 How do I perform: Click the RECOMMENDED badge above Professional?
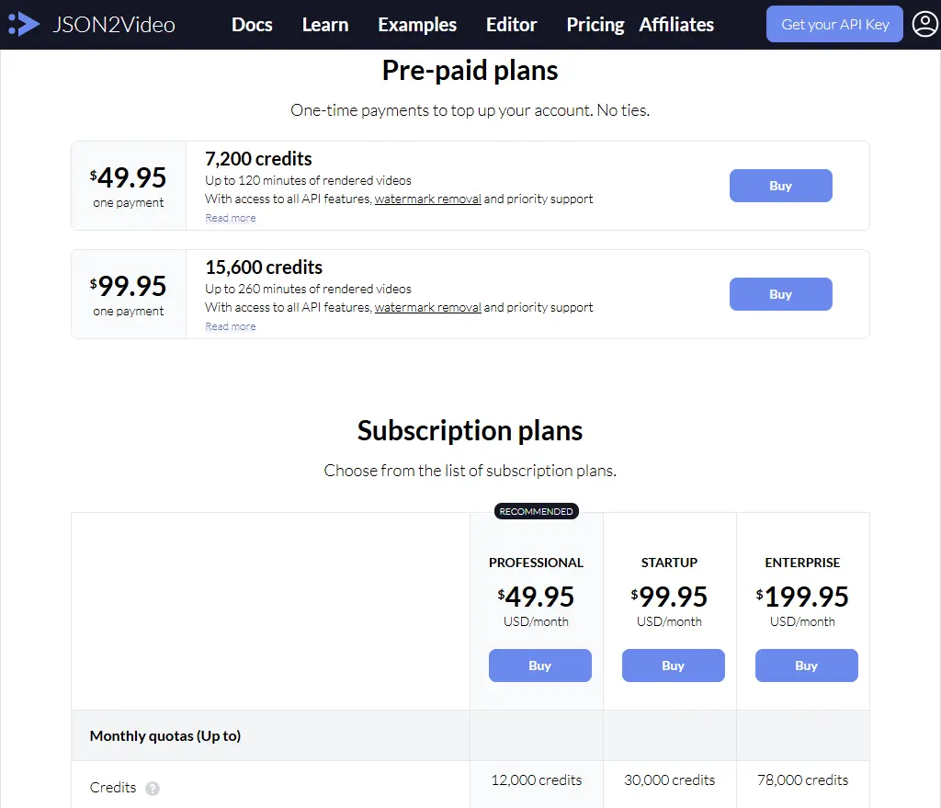pos(536,510)
